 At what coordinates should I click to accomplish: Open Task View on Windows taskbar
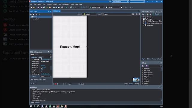(x=38, y=106)
